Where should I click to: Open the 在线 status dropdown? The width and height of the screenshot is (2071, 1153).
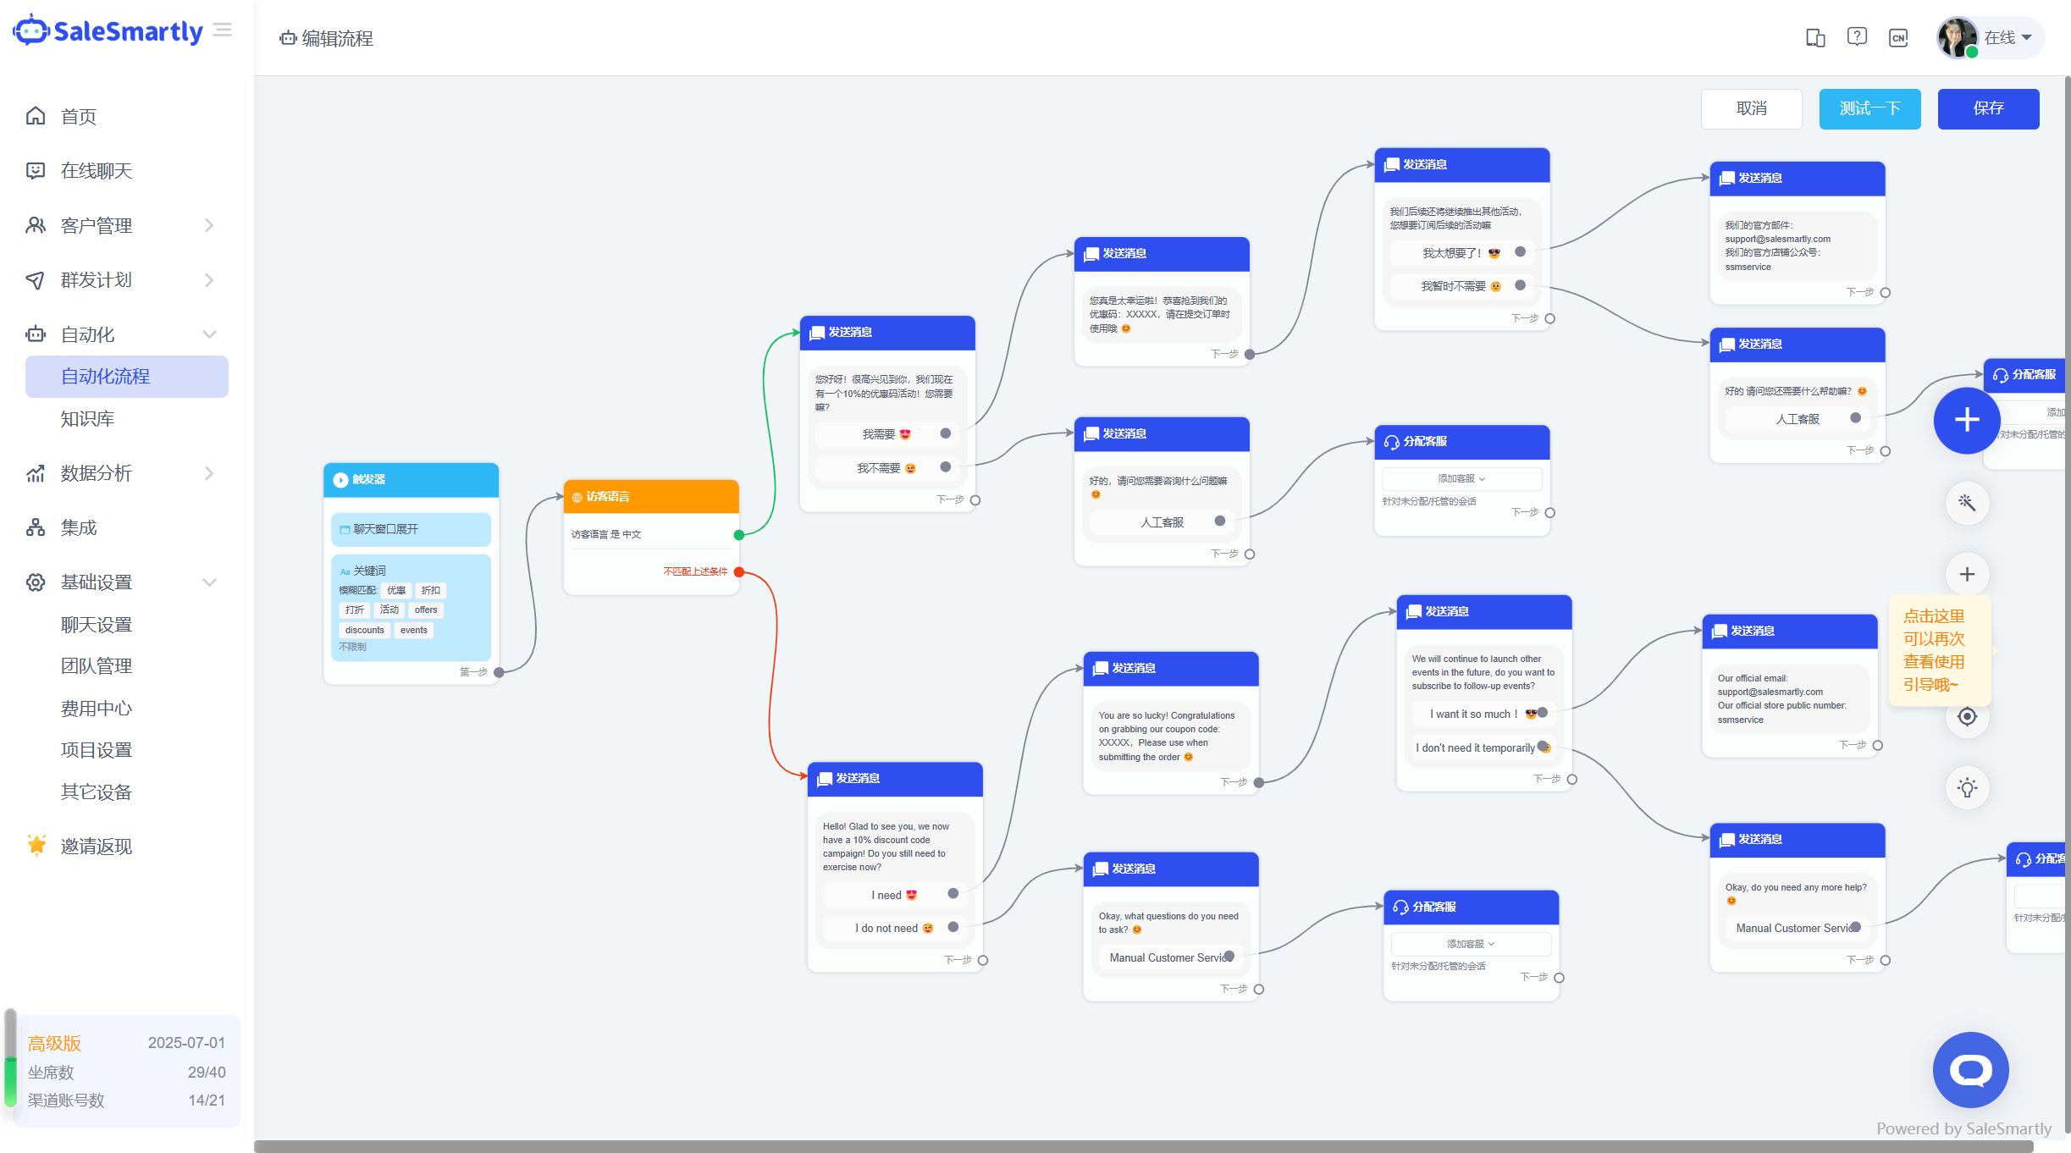point(2007,38)
